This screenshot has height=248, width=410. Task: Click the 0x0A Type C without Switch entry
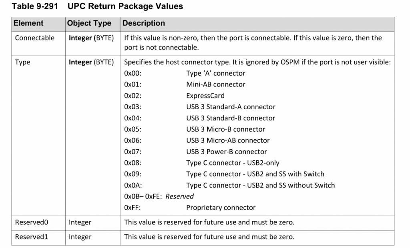click(260, 185)
